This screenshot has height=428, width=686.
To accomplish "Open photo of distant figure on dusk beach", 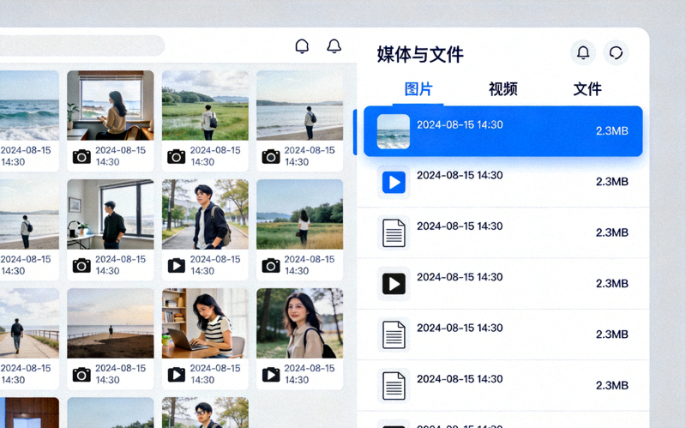I will pyautogui.click(x=111, y=323).
